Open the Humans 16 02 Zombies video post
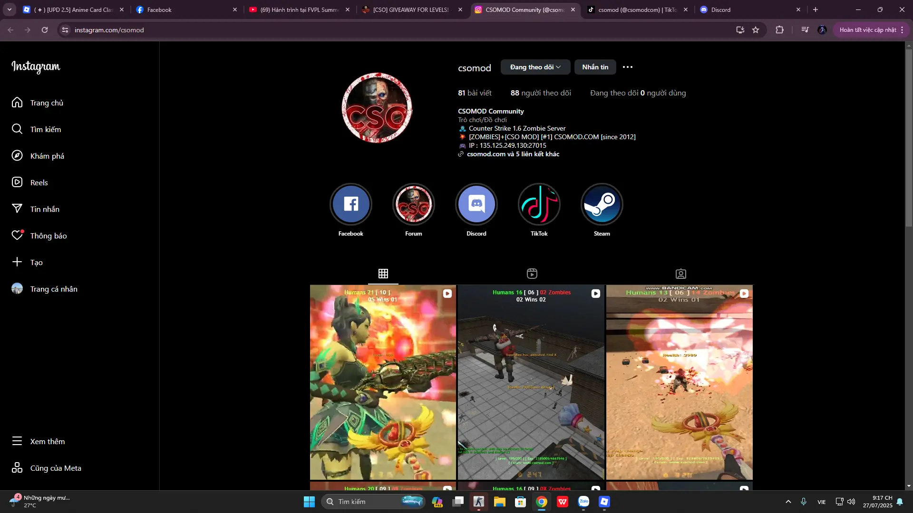 (x=531, y=382)
